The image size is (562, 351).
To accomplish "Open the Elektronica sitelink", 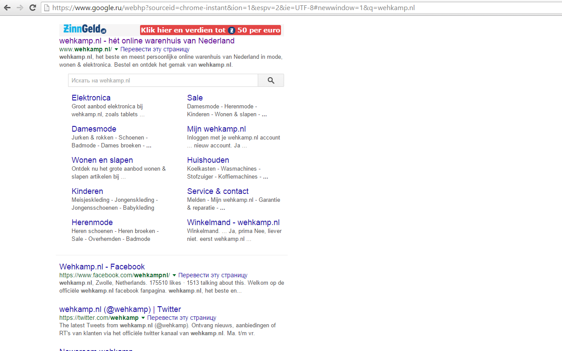I will pos(91,98).
